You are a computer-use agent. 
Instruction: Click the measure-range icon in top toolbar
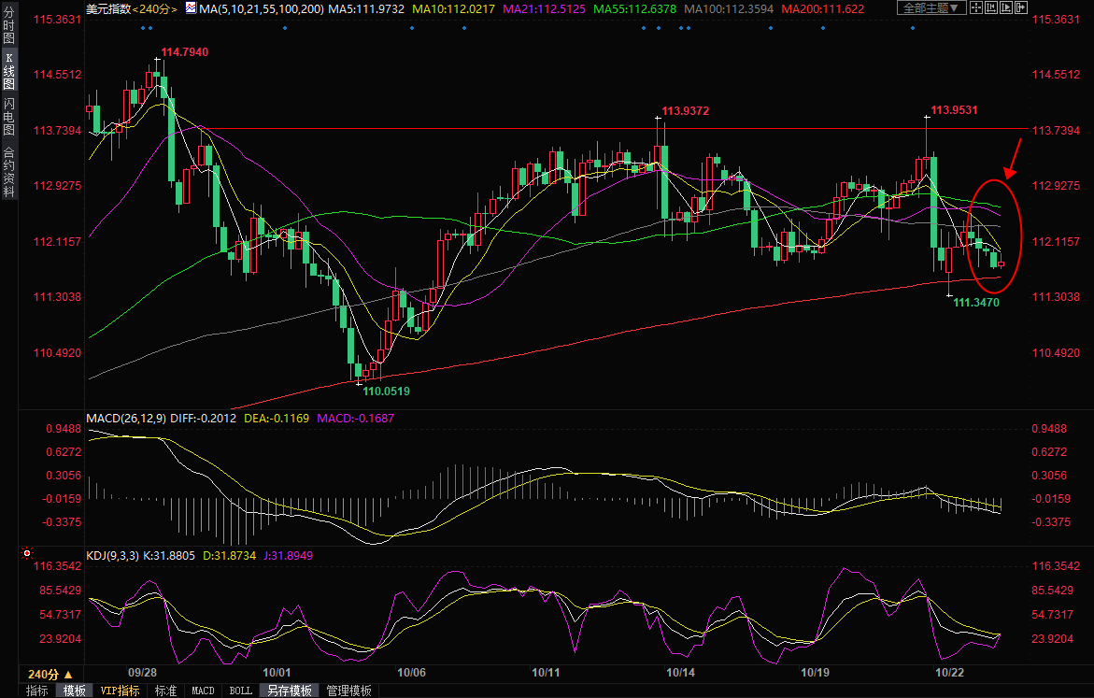(991, 8)
